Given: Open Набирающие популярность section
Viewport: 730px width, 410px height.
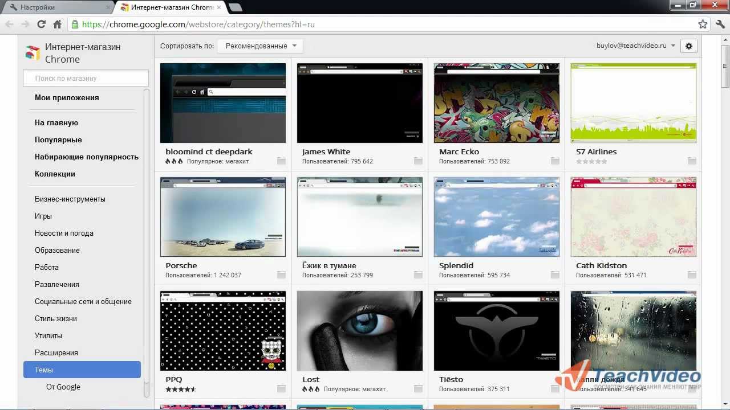Looking at the screenshot, I should [87, 157].
